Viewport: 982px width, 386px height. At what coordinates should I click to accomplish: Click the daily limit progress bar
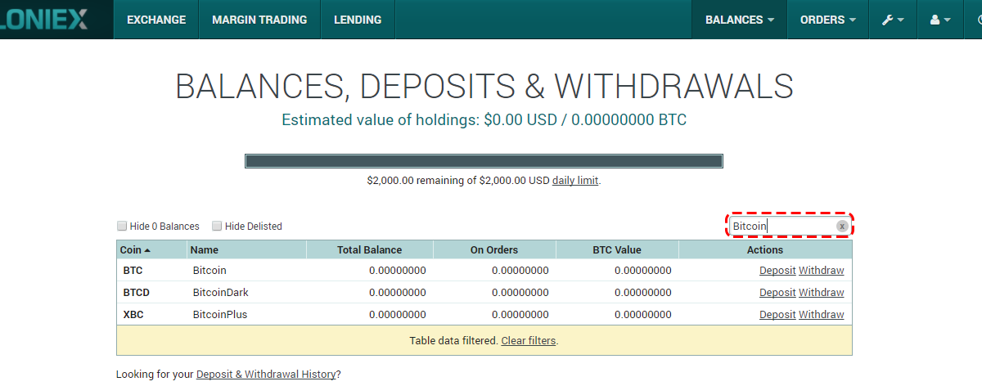click(484, 161)
